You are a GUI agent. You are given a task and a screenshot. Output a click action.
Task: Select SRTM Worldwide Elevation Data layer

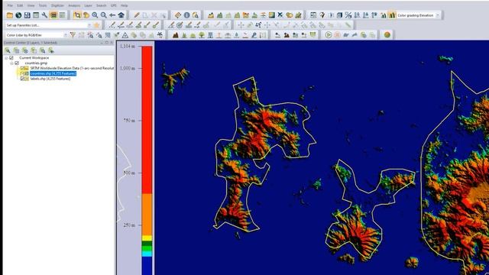click(x=72, y=68)
